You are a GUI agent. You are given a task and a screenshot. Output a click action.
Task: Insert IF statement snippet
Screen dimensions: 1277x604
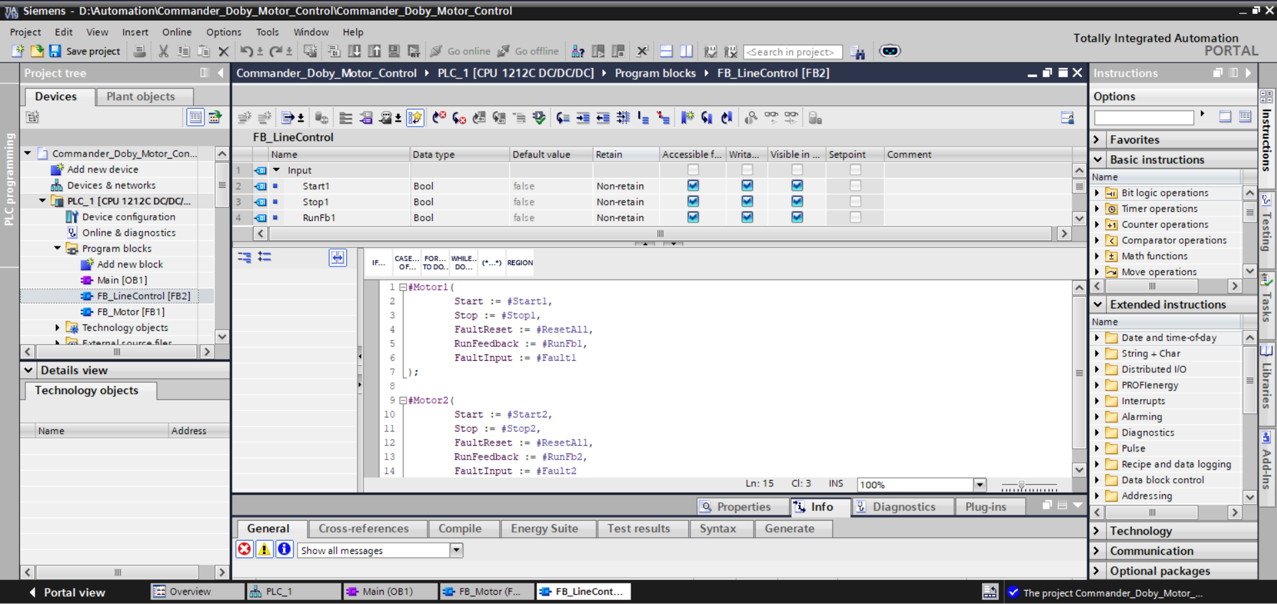(x=378, y=262)
